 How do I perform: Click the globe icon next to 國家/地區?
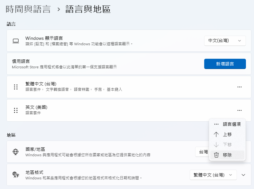click(x=15, y=152)
